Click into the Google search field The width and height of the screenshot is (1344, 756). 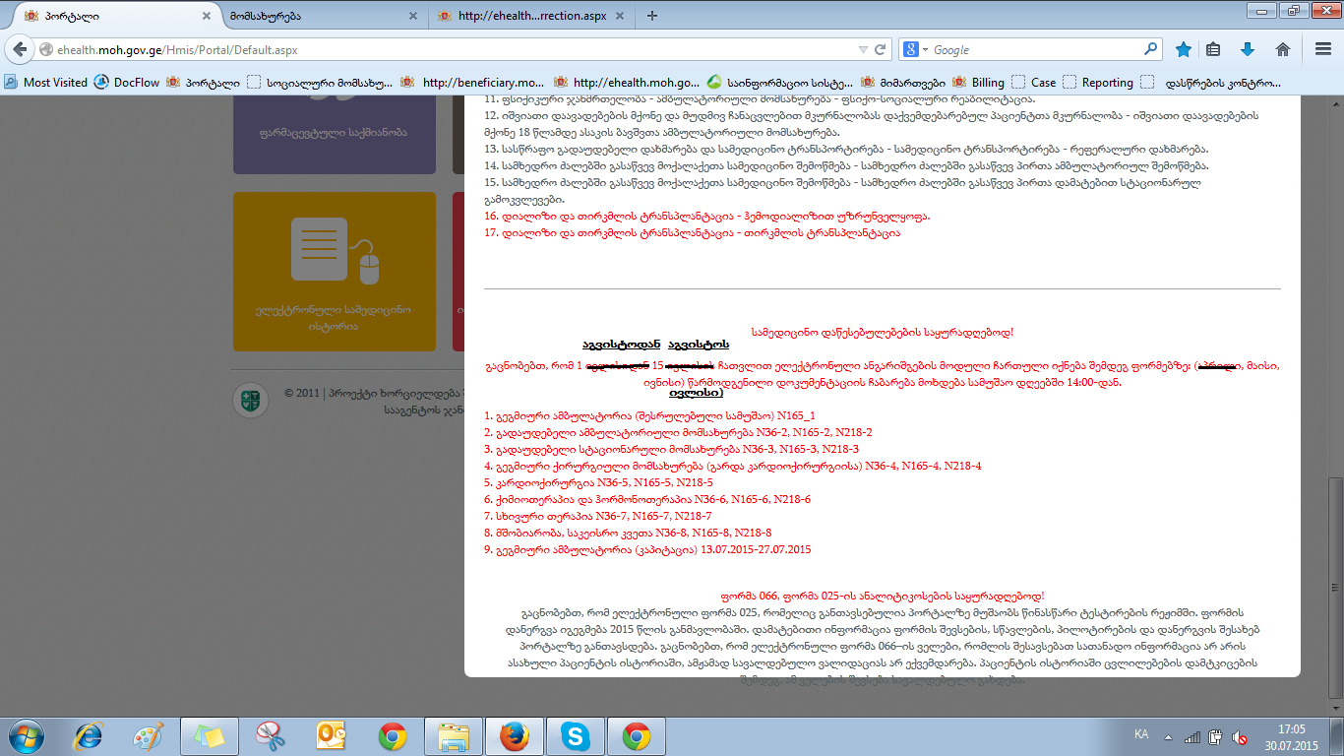pos(1033,49)
